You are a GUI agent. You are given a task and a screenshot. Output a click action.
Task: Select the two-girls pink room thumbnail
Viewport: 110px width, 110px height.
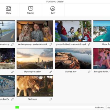[x=101, y=58]
